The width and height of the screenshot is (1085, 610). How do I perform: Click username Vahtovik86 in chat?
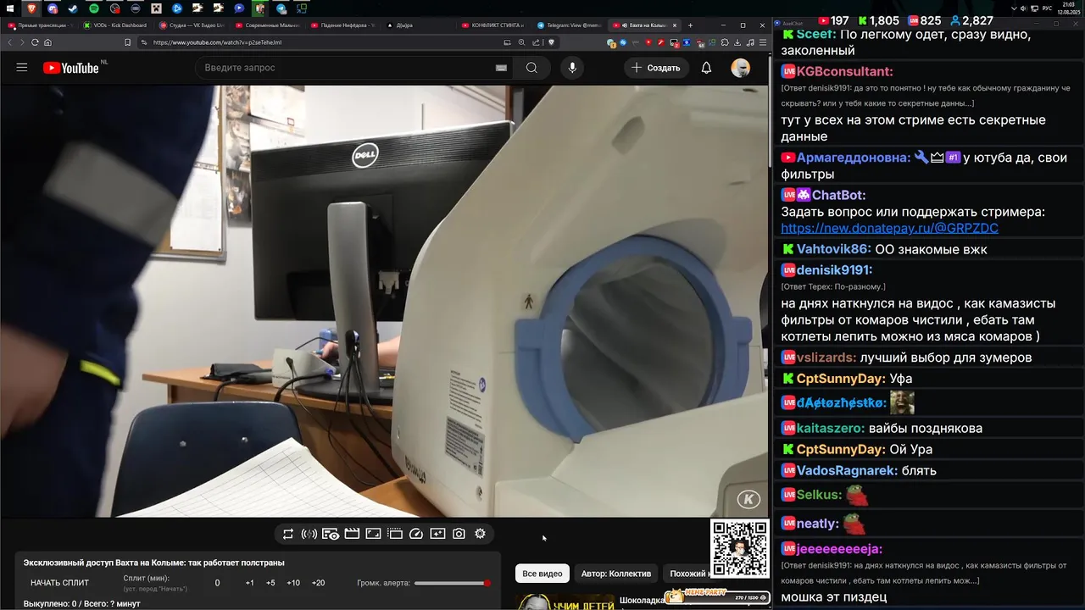pos(833,249)
